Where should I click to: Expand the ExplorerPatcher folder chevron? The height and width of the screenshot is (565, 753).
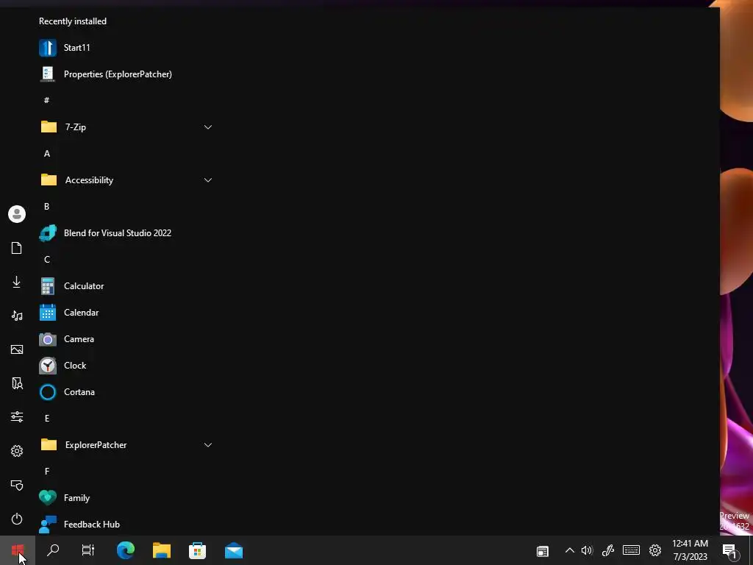208,445
